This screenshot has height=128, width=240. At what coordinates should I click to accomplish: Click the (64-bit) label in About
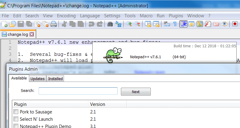[x=179, y=57]
